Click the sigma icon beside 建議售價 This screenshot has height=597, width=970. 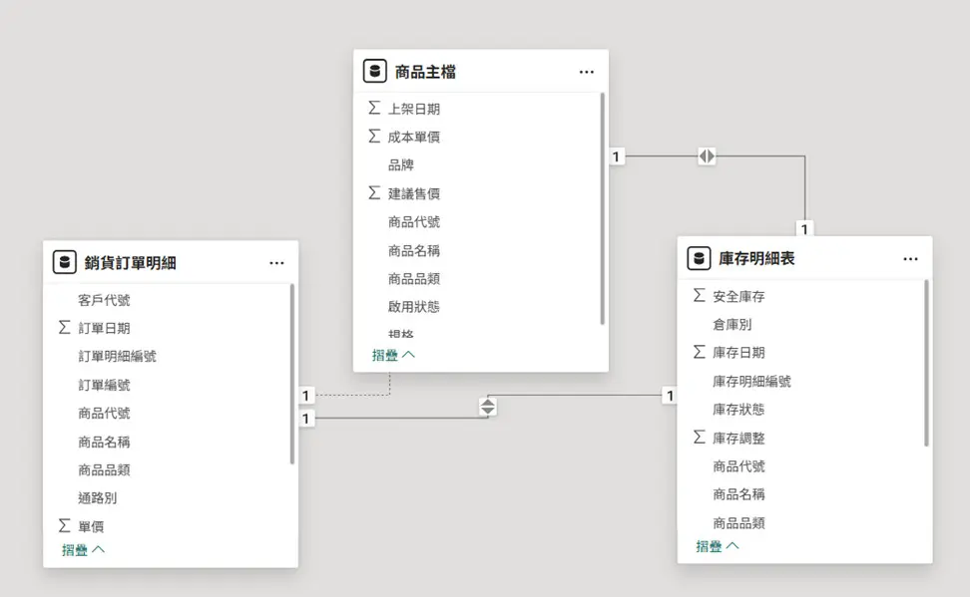coord(374,192)
